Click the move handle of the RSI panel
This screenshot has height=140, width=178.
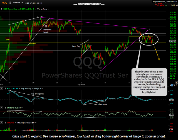tap(5, 108)
